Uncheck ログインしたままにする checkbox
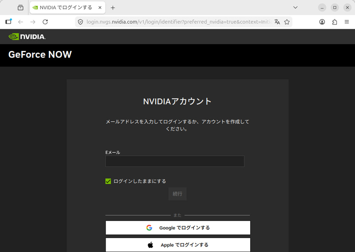This screenshot has height=252, width=355. pyautogui.click(x=108, y=181)
